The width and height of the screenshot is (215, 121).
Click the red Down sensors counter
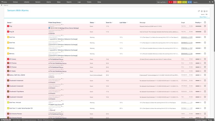pyautogui.click(x=170, y=2)
